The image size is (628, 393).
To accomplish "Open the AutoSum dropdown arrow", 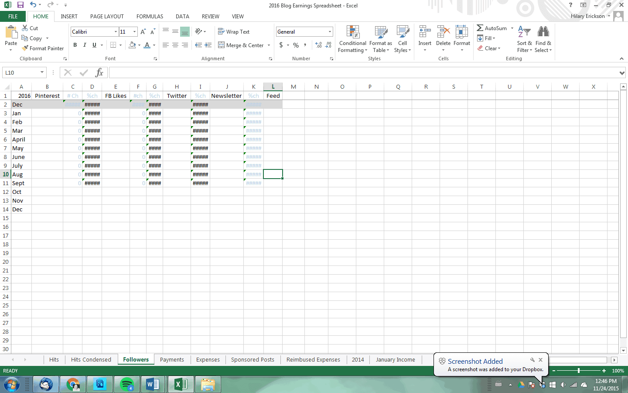I will (512, 28).
